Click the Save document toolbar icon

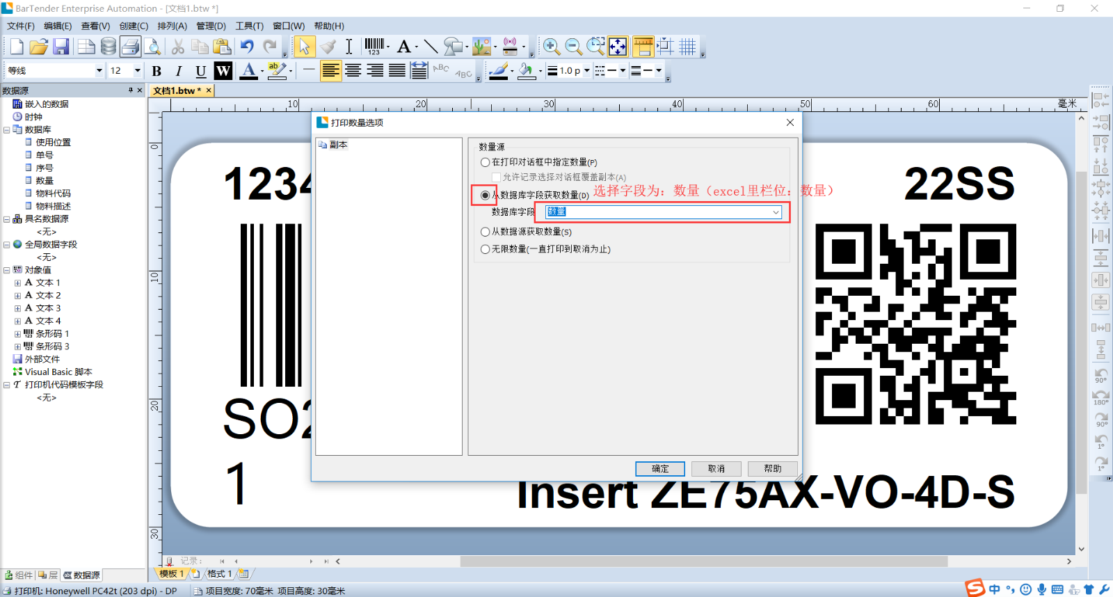click(61, 47)
